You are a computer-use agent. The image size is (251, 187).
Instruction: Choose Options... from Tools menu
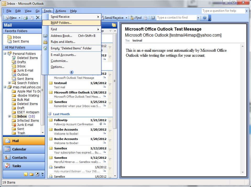click(x=72, y=67)
